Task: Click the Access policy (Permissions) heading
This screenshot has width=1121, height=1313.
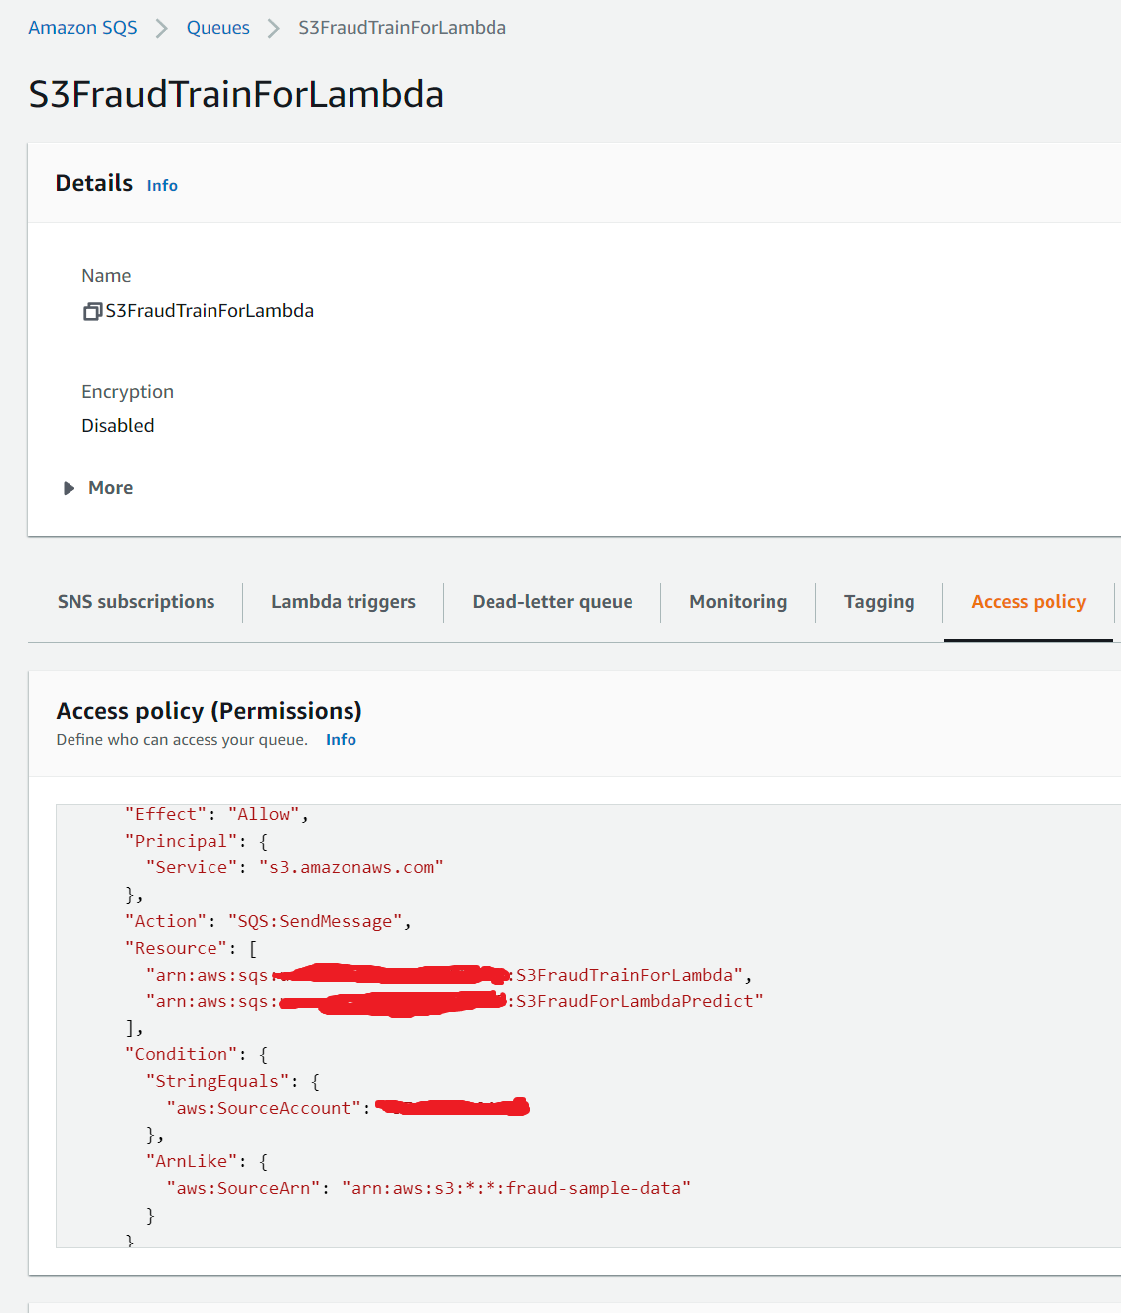Action: (209, 711)
